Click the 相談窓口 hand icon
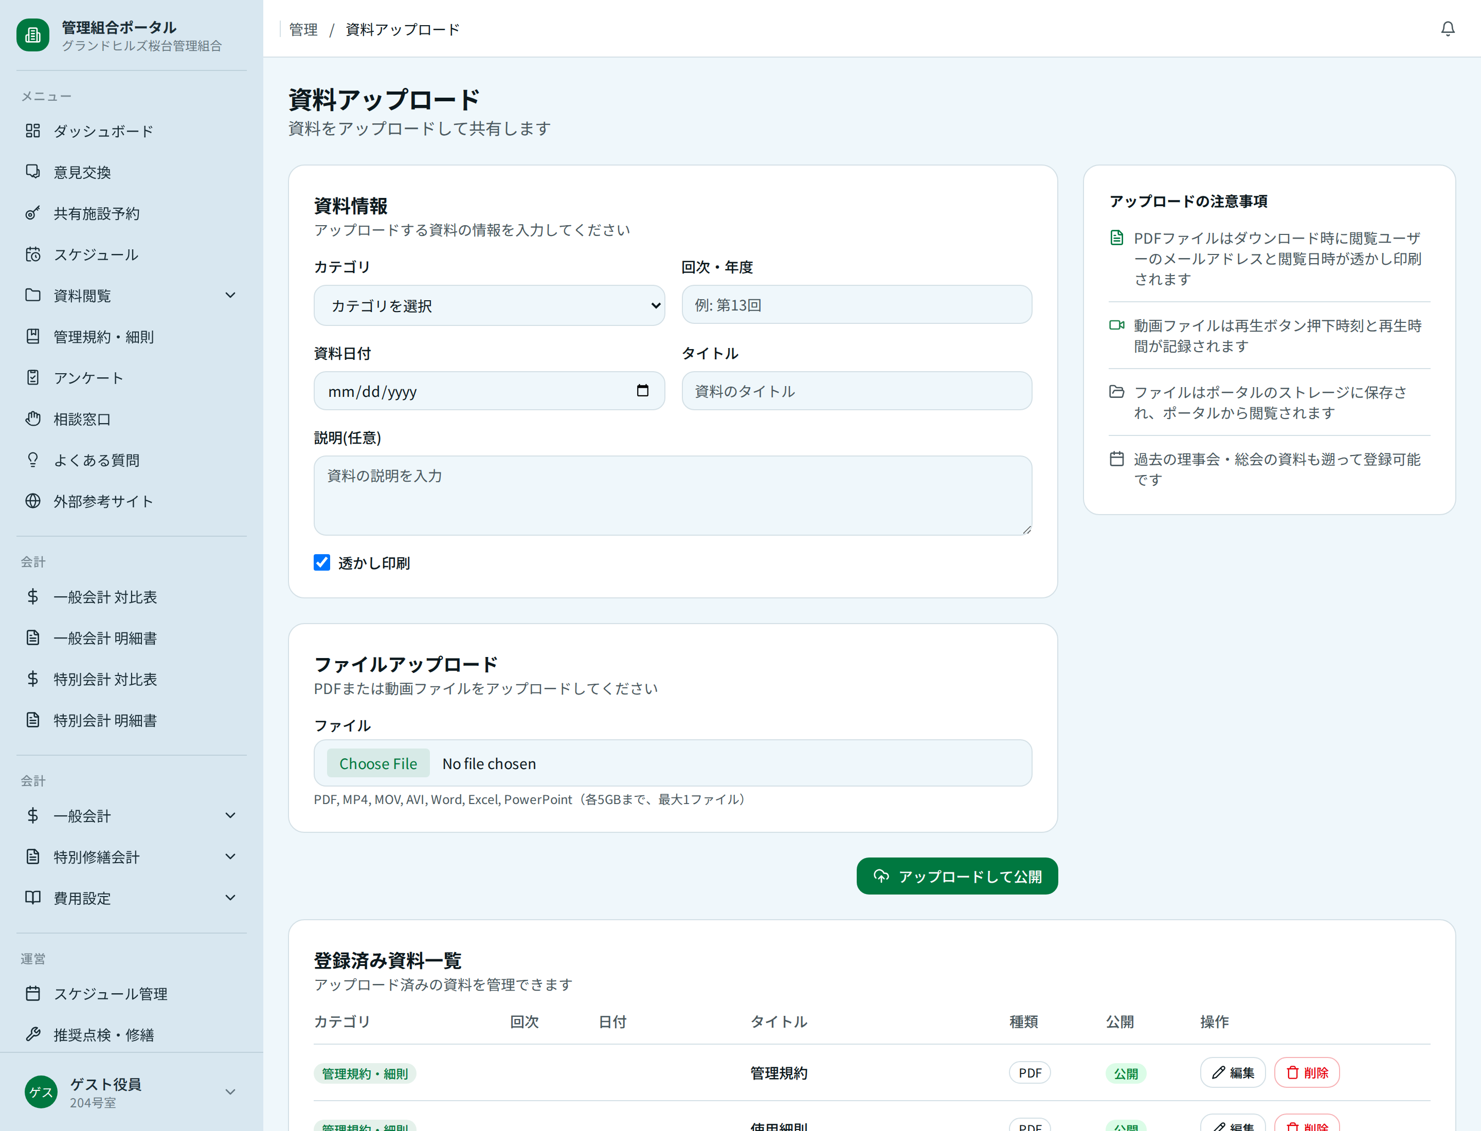The image size is (1481, 1131). pos(32,418)
